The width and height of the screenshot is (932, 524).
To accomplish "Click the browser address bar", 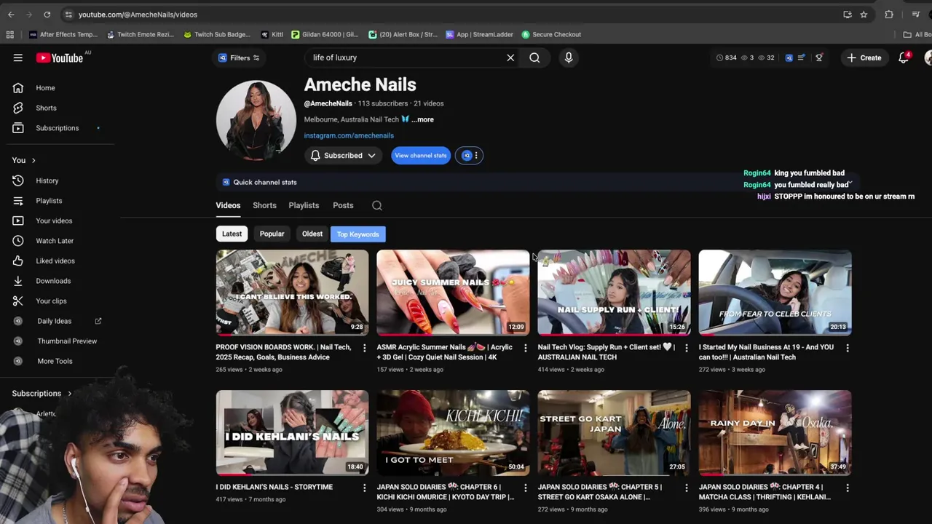I will (451, 15).
